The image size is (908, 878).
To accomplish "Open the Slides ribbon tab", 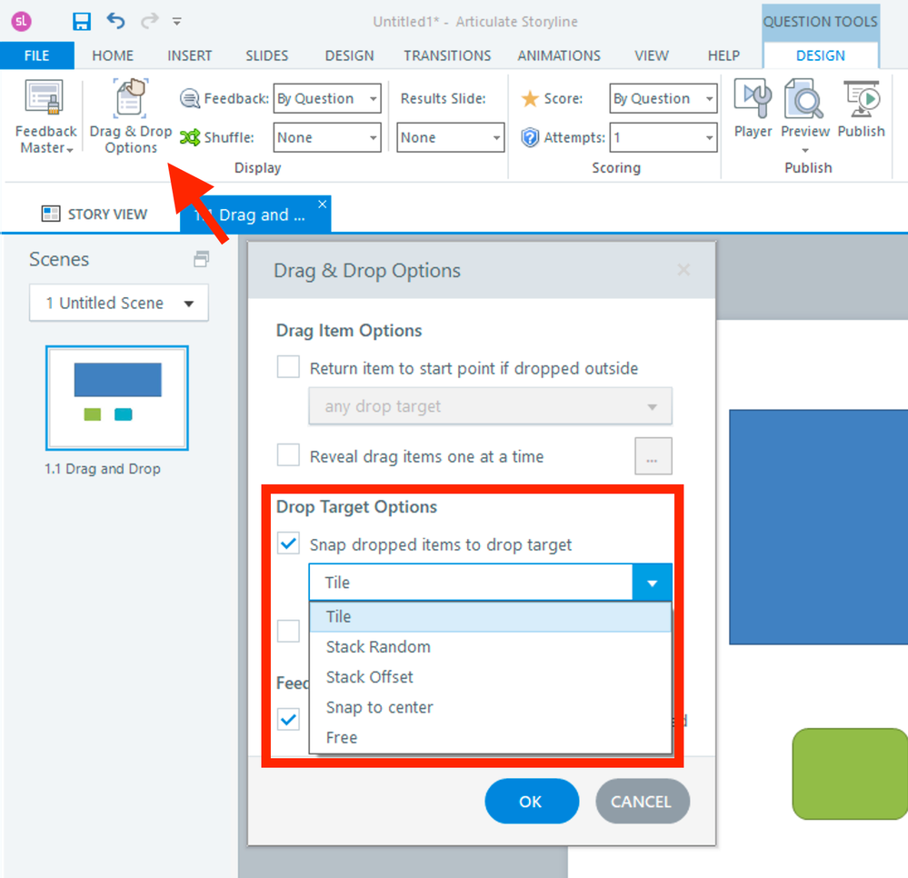I will [x=266, y=55].
